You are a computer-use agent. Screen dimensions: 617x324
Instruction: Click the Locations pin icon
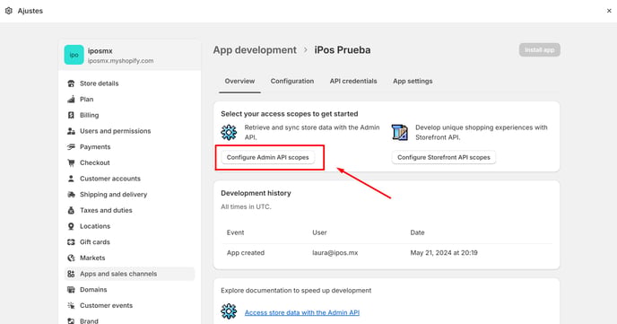(71, 226)
